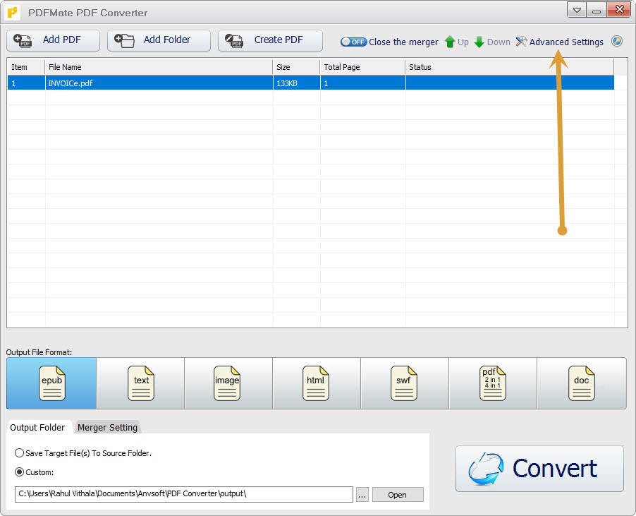636x516 pixels.
Task: Start conversion with Convert button
Action: pos(539,469)
